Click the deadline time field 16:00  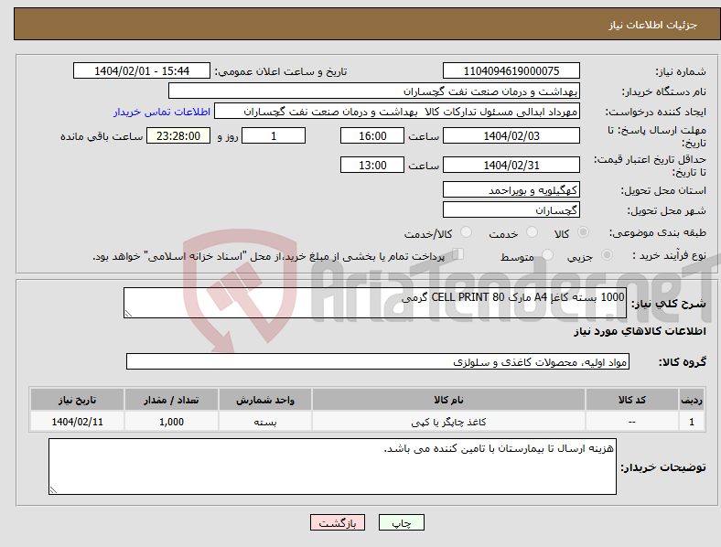(x=372, y=135)
